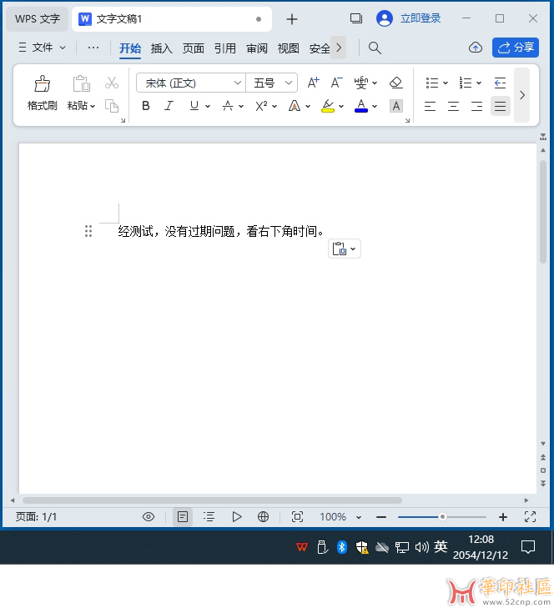Select the Format Painter brush tool
The height and width of the screenshot is (608, 554).
[x=43, y=83]
